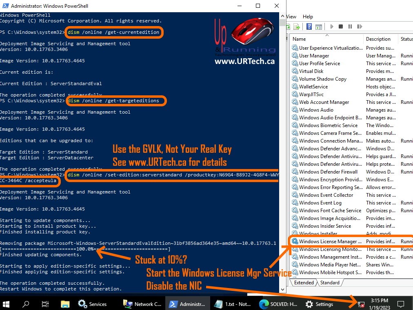Open Notepad 1.txt from the taskbar
The height and width of the screenshot is (310, 413).
(233, 304)
